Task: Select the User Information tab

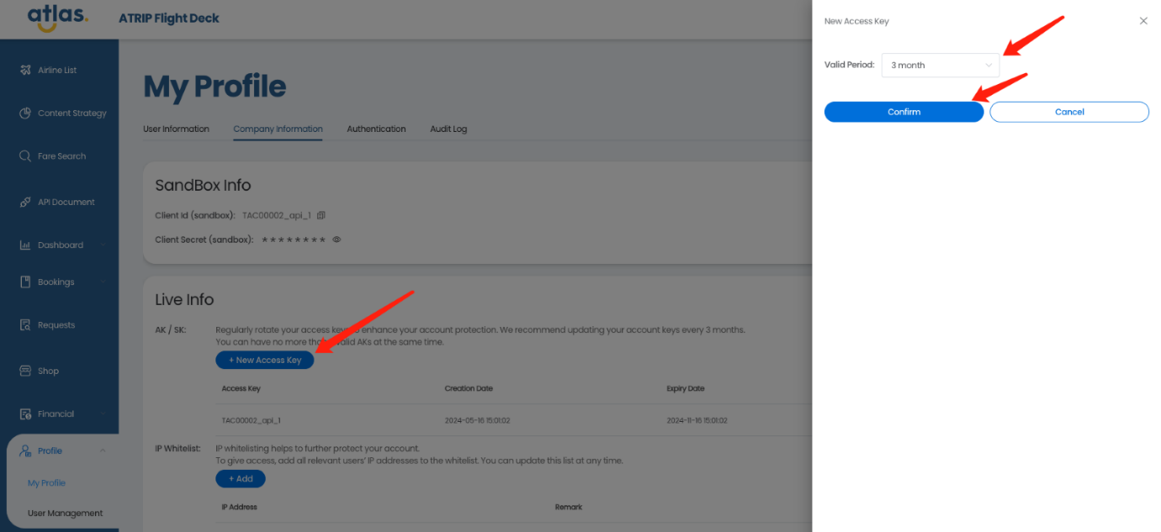Action: click(176, 129)
